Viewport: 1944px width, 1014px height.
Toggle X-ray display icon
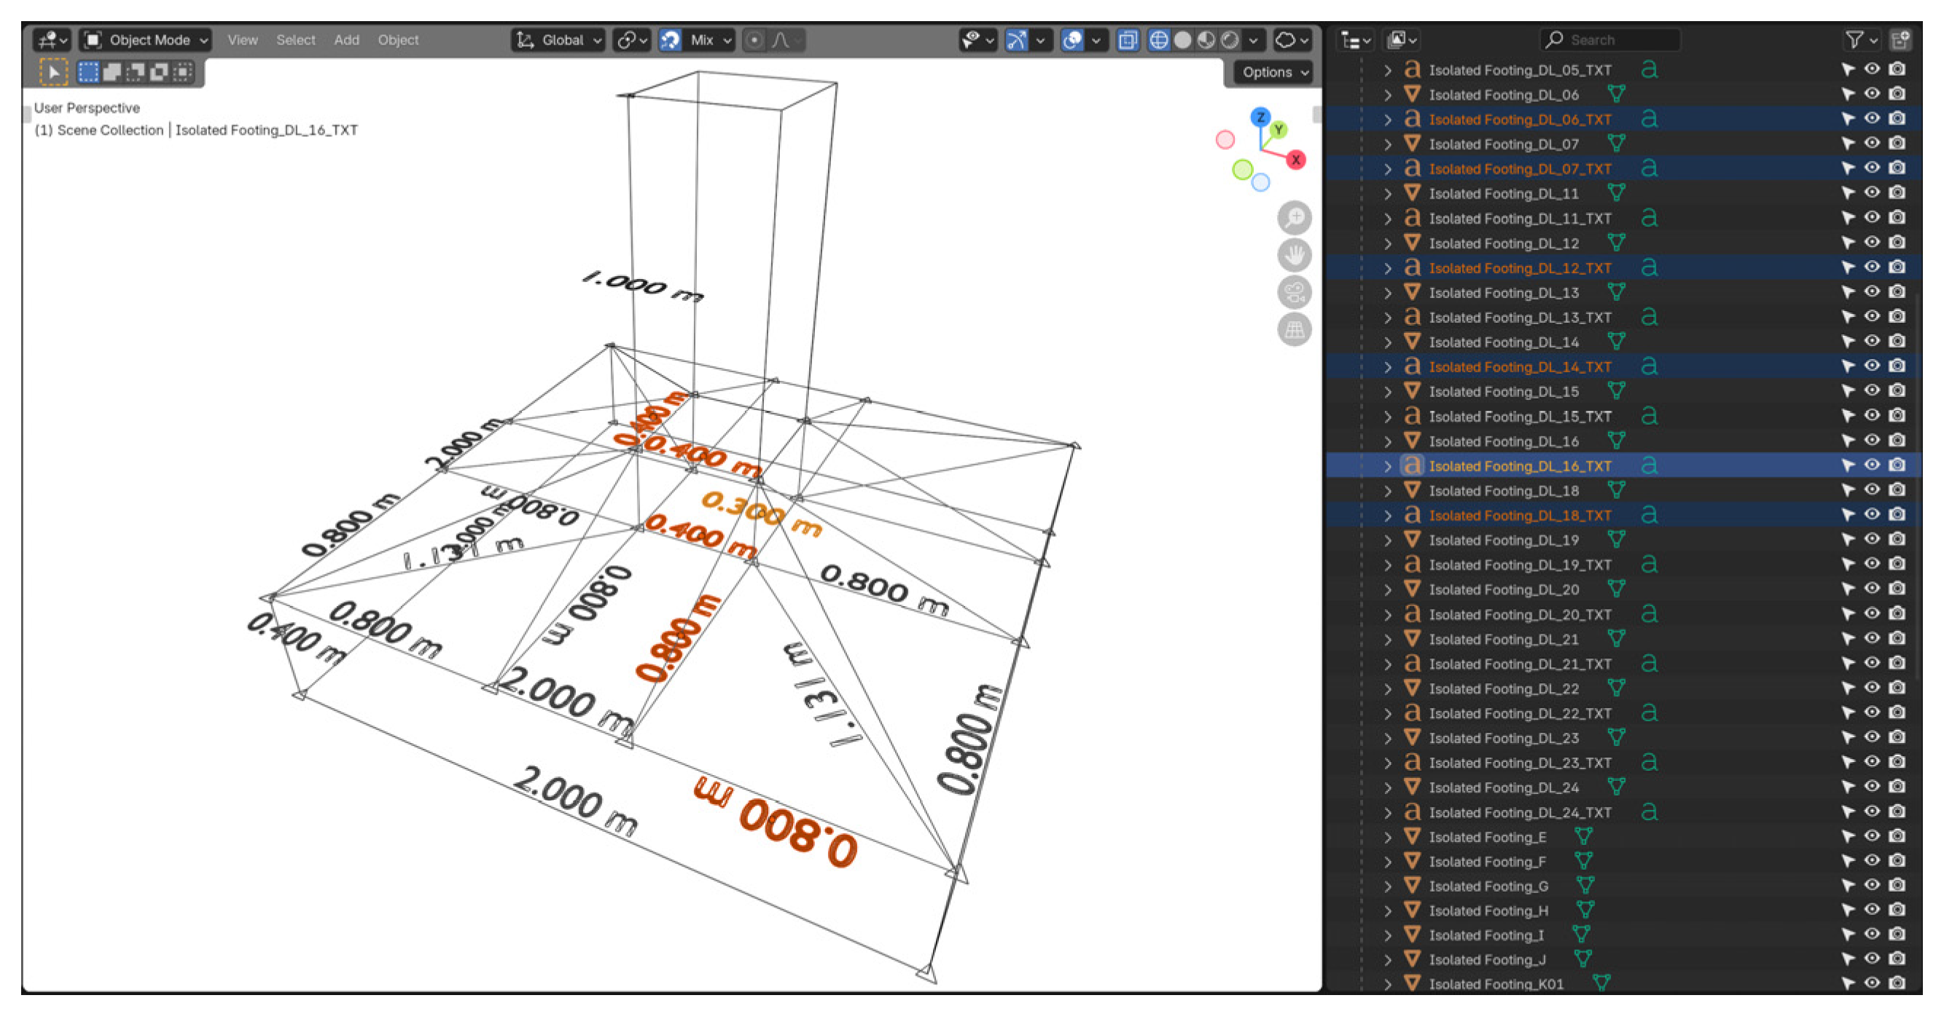click(x=1128, y=40)
